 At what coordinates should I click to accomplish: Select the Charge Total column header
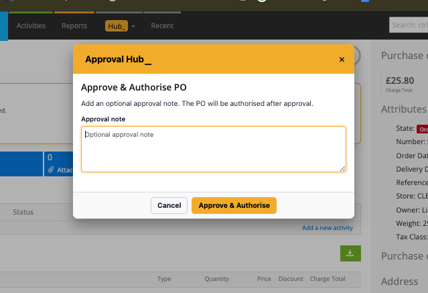click(328, 279)
